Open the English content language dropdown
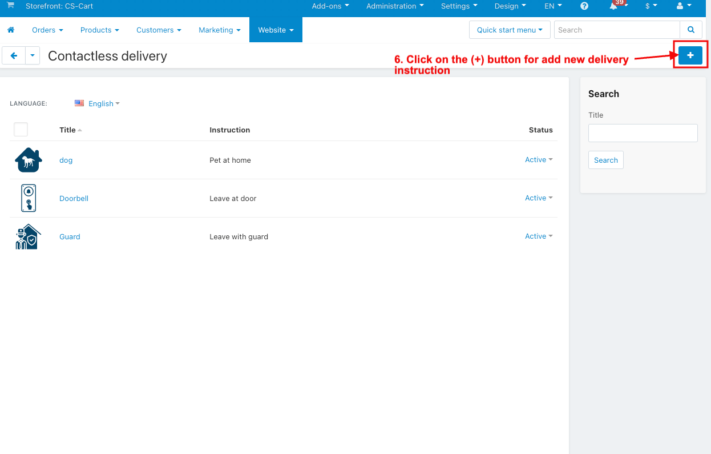The height and width of the screenshot is (454, 711). click(x=104, y=103)
